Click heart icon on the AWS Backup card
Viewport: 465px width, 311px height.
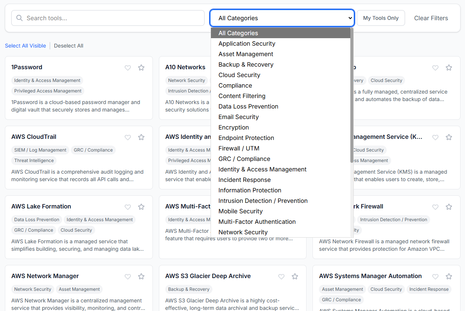click(x=435, y=68)
